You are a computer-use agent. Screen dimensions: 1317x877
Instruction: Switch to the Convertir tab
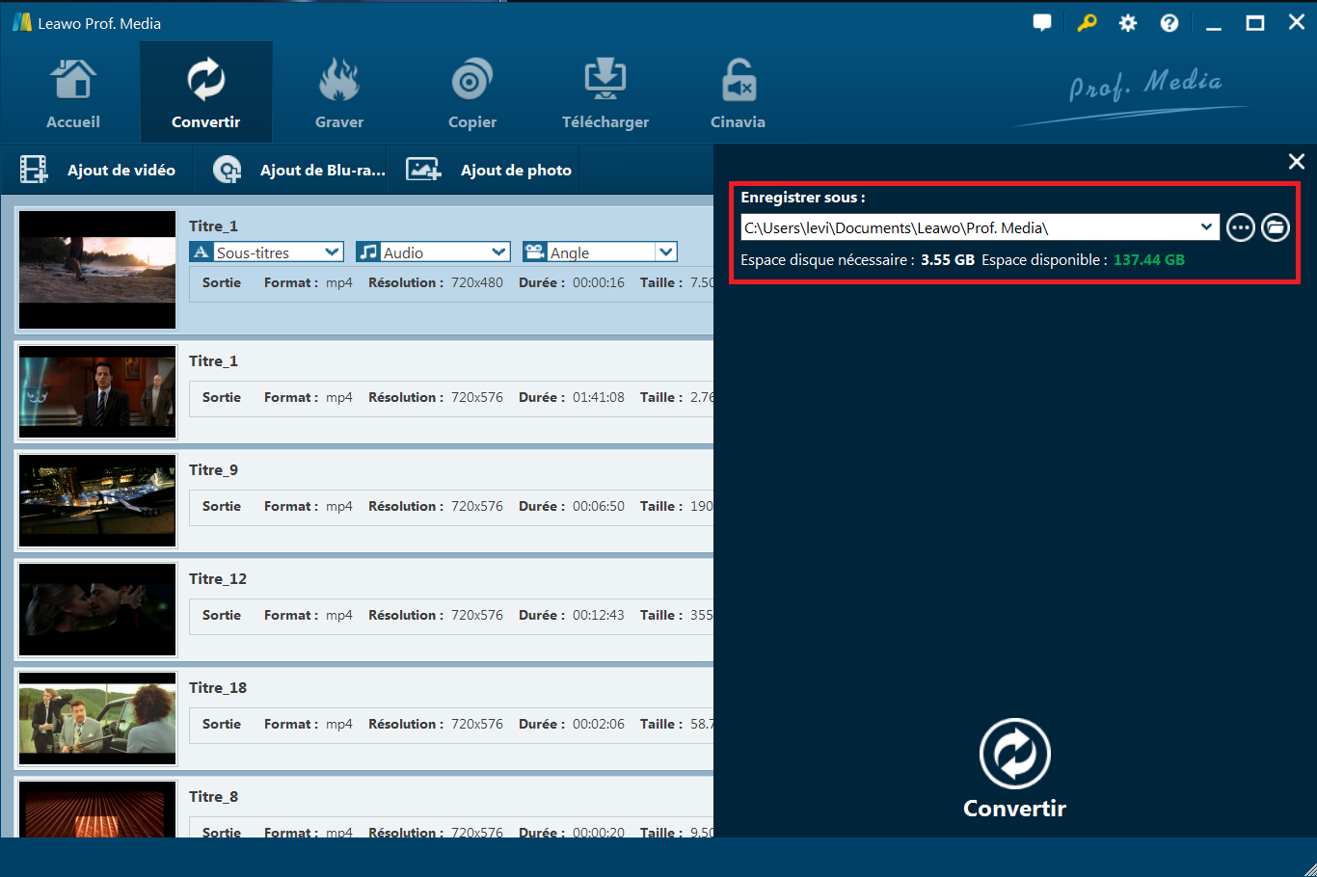[206, 93]
